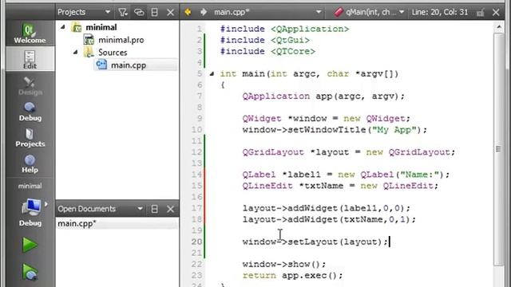Click return app.exec() on line 23

coord(293,276)
